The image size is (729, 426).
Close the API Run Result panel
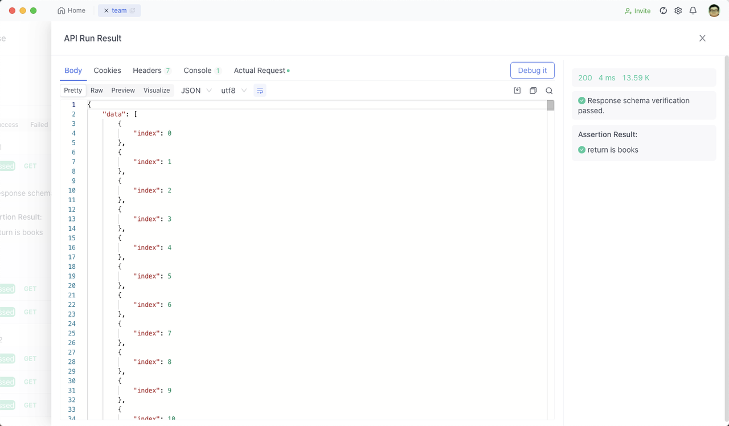click(x=702, y=38)
